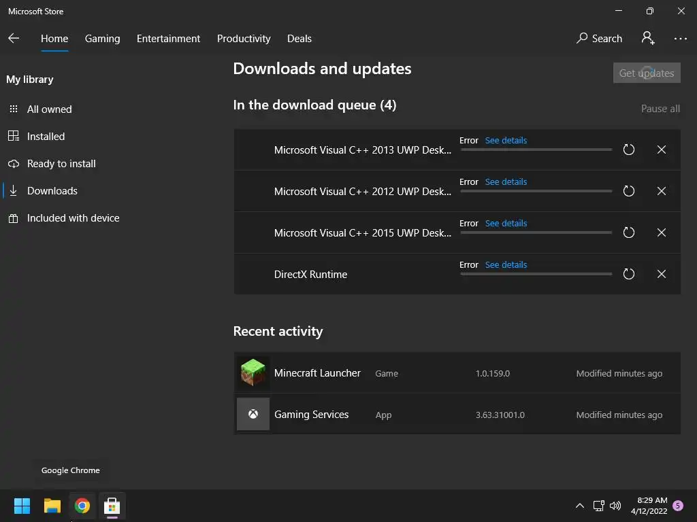Click the Microsoft Store taskbar icon
The height and width of the screenshot is (522, 697).
point(112,506)
